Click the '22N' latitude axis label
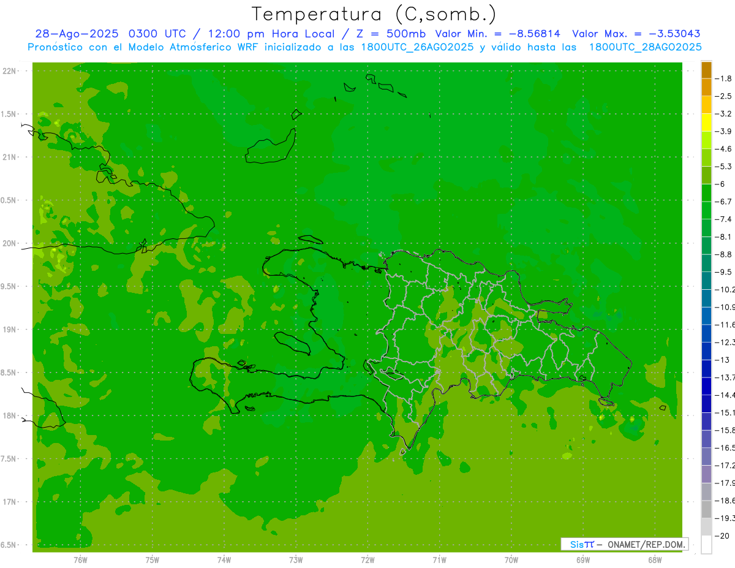This screenshot has width=735, height=568. [x=9, y=71]
